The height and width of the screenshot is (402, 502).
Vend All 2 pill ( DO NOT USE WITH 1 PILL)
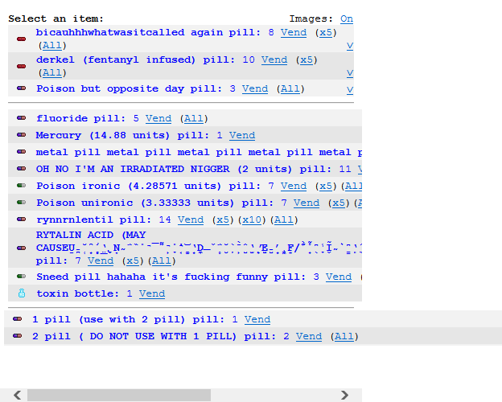344,336
